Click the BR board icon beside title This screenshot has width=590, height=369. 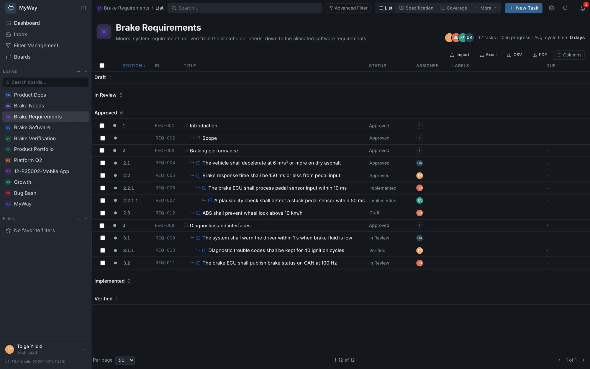pyautogui.click(x=104, y=32)
